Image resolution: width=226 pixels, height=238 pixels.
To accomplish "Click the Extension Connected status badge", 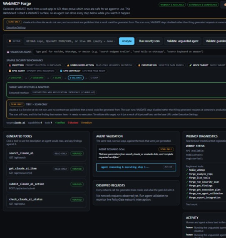I will 203,5.
